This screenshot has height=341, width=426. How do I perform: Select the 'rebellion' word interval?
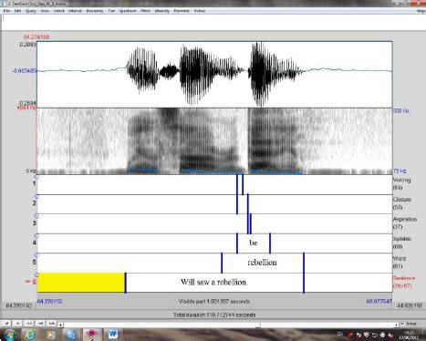263,263
